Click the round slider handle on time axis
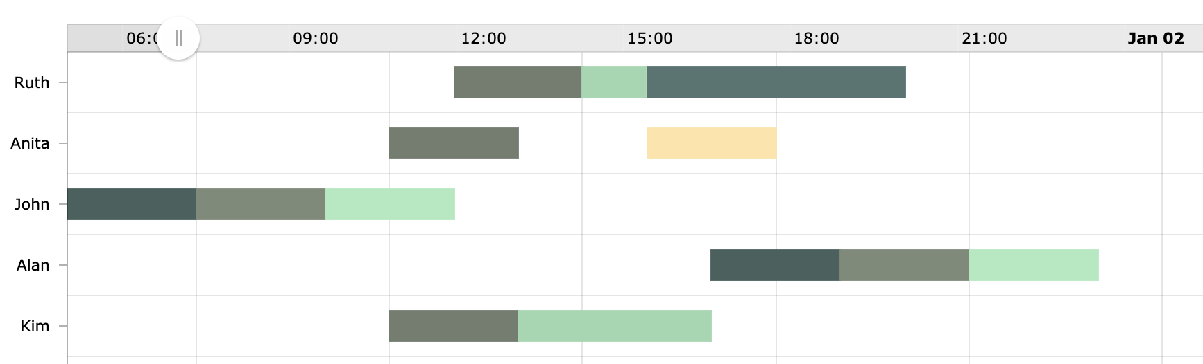1203x364 pixels. click(178, 38)
